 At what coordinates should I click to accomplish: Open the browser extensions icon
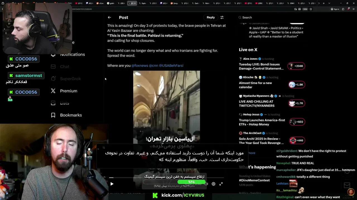[343, 9]
